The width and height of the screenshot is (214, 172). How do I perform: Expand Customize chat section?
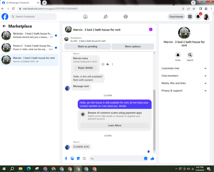point(184,68)
